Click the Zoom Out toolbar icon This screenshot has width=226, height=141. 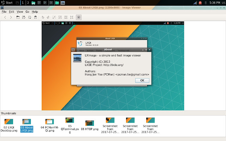[x=60, y=17]
